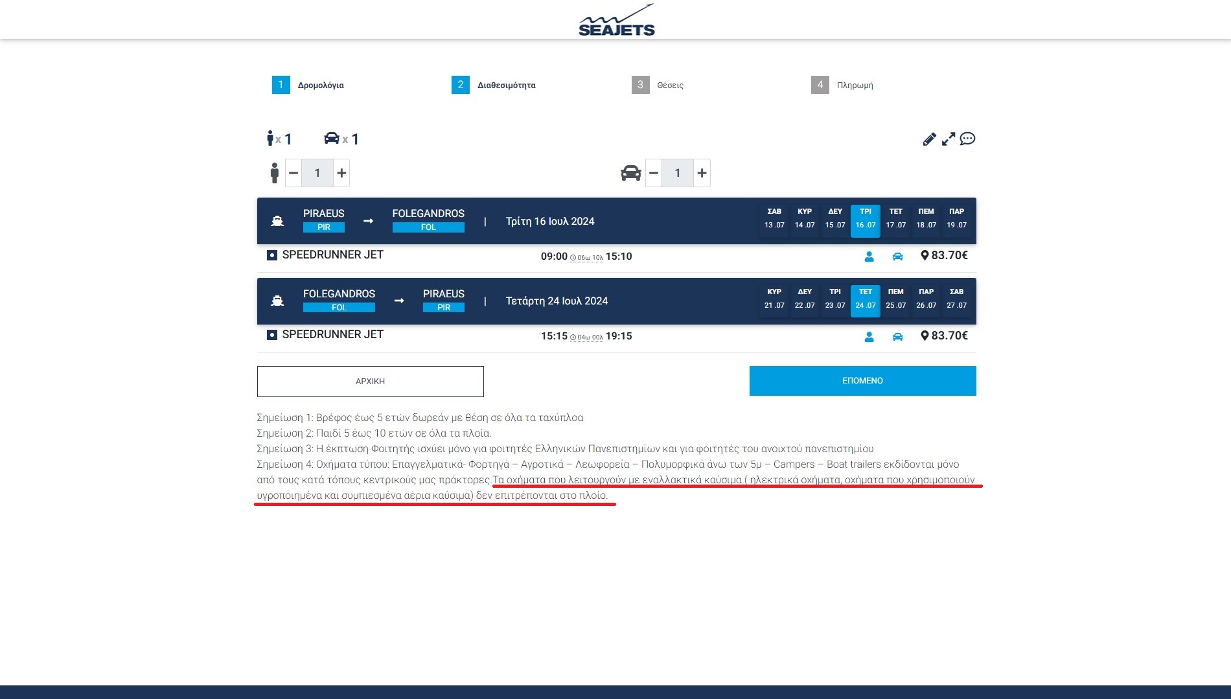Click the expand arrows icon
The image size is (1231, 699).
coord(949,139)
